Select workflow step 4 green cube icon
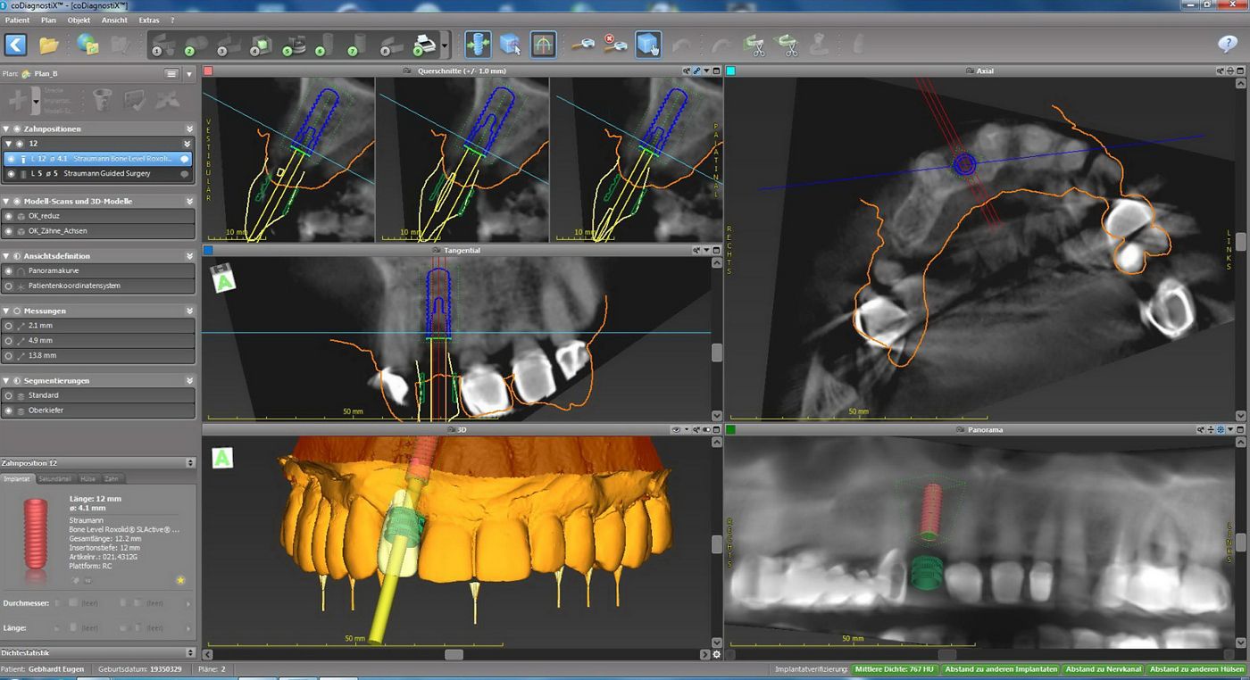1250x680 pixels. pyautogui.click(x=260, y=44)
